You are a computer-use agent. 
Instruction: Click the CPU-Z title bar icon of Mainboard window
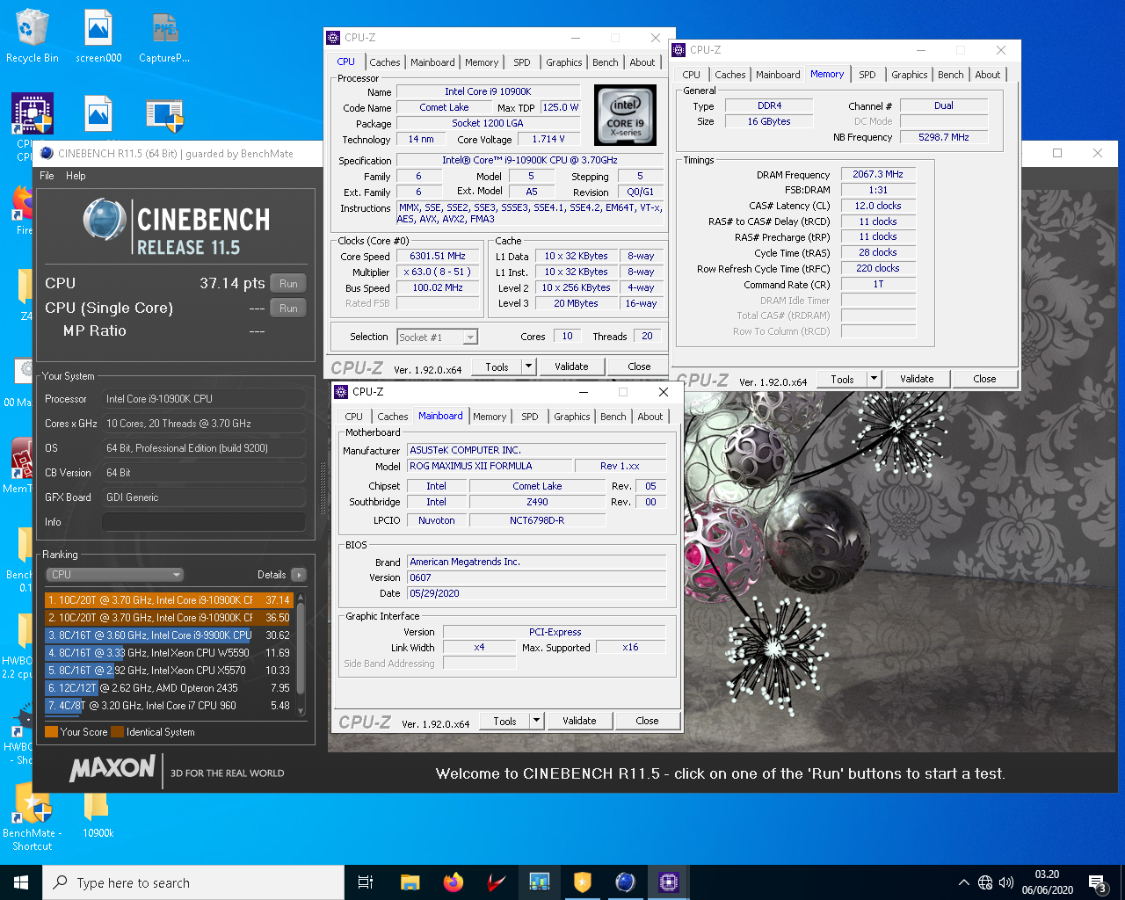[341, 392]
